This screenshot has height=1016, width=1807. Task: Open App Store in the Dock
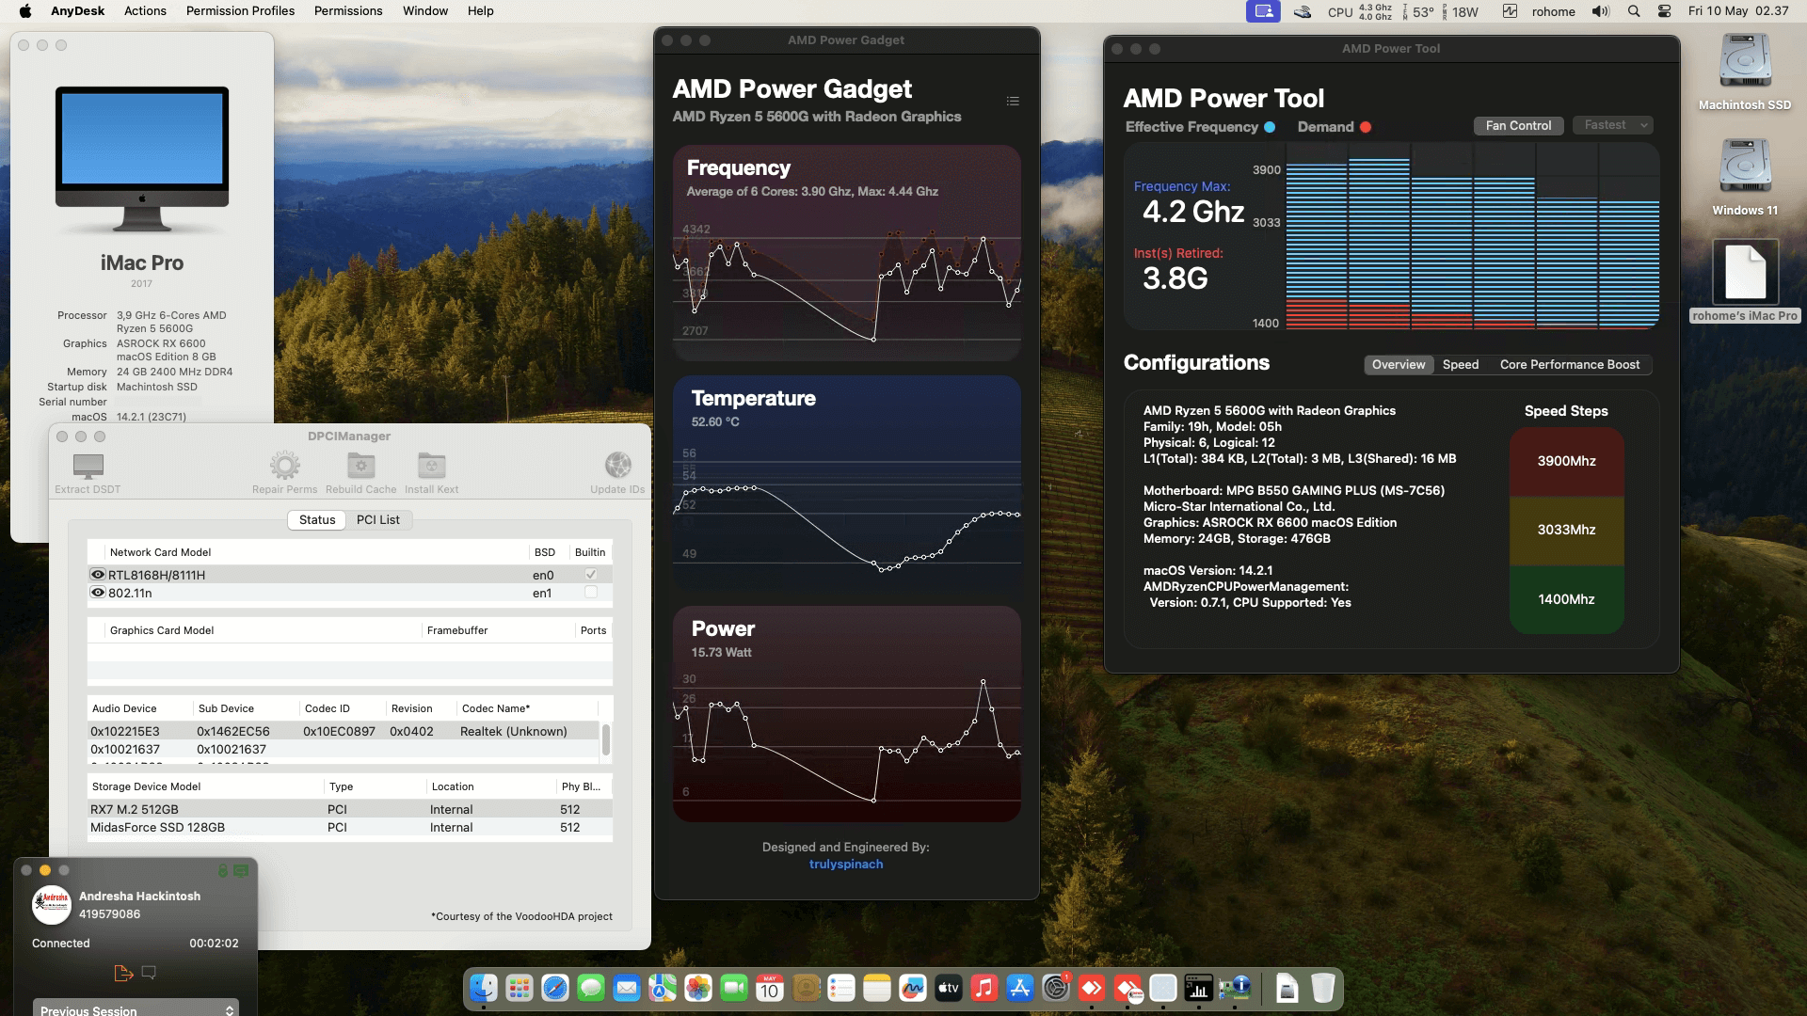point(1020,989)
